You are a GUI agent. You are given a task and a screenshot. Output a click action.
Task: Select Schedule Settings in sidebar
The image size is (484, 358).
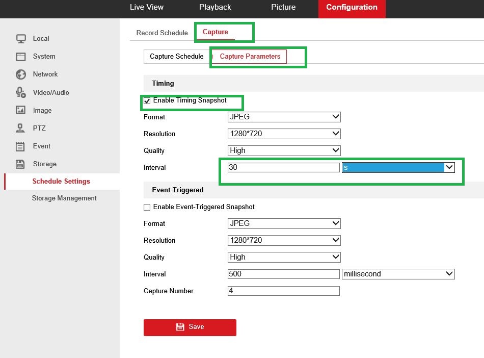coord(61,182)
